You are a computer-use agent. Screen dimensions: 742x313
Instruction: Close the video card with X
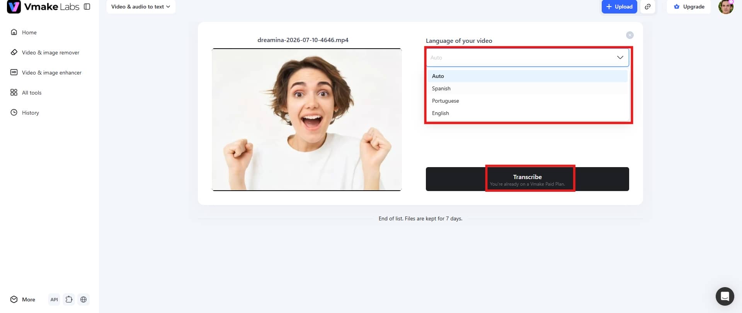pos(630,35)
